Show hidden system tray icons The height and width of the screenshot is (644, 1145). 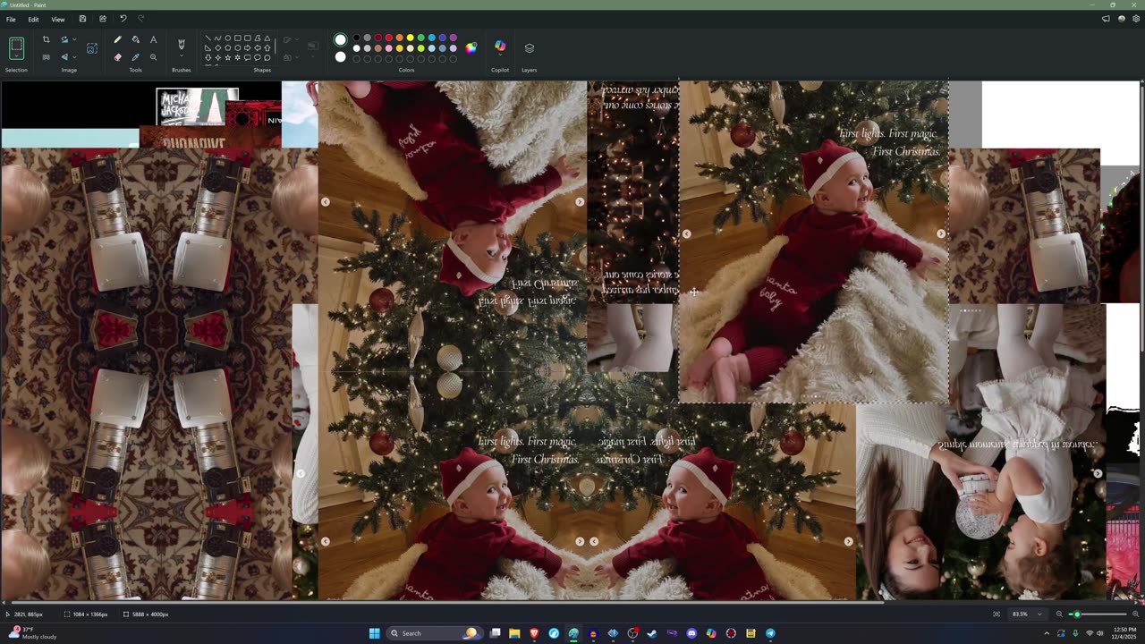[1047, 633]
